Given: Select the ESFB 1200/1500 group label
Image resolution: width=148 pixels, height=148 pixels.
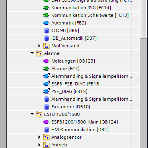Looking at the screenshot, I should (62, 114).
